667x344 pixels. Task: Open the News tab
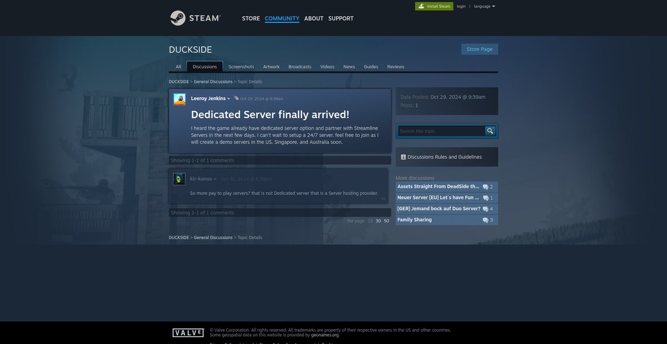(x=349, y=67)
